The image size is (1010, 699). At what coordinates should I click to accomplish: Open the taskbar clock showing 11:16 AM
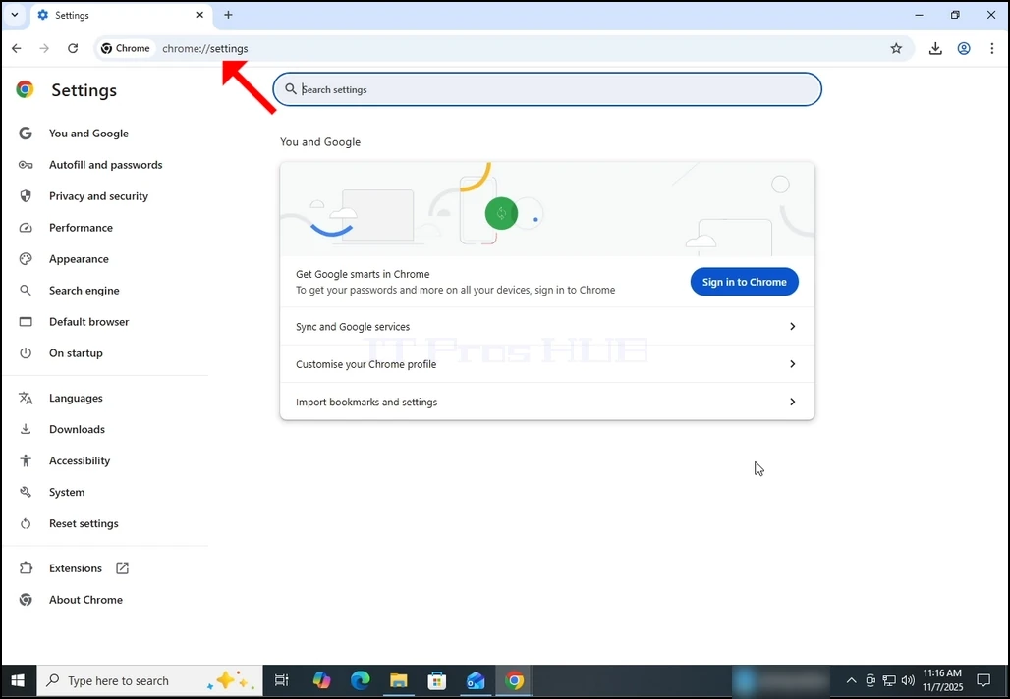click(942, 680)
